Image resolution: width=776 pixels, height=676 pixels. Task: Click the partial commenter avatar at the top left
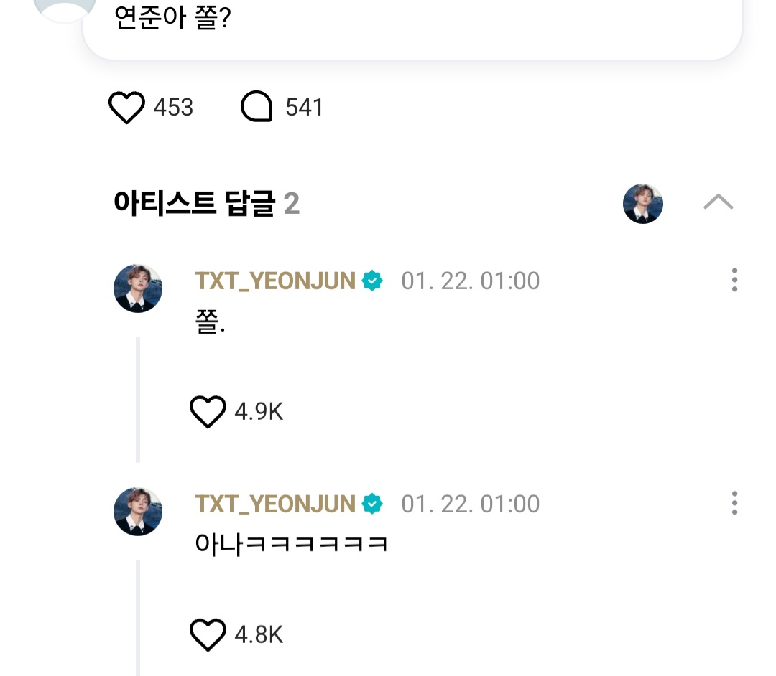click(65, 9)
